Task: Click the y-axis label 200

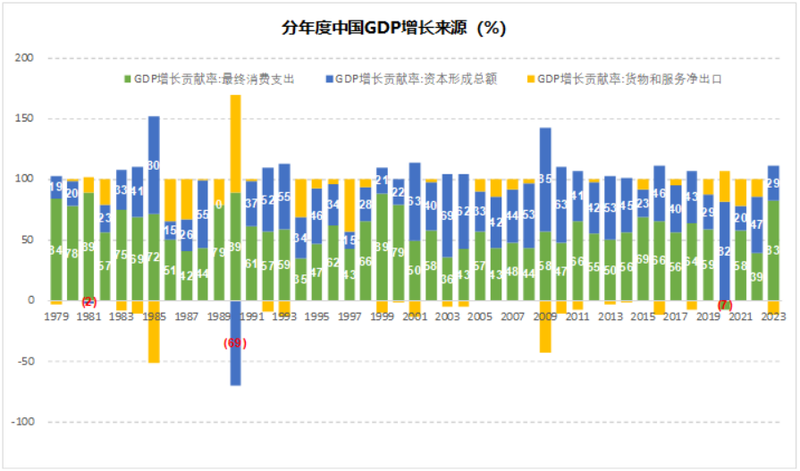Action: pyautogui.click(x=24, y=58)
